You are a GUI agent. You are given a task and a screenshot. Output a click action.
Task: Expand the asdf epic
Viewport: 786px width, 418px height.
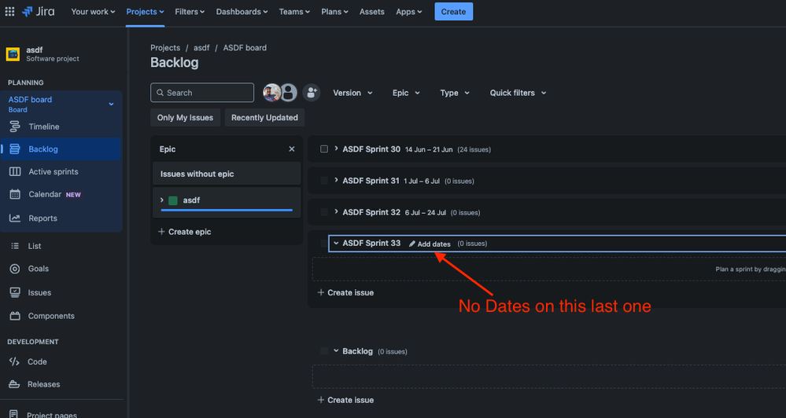(161, 200)
